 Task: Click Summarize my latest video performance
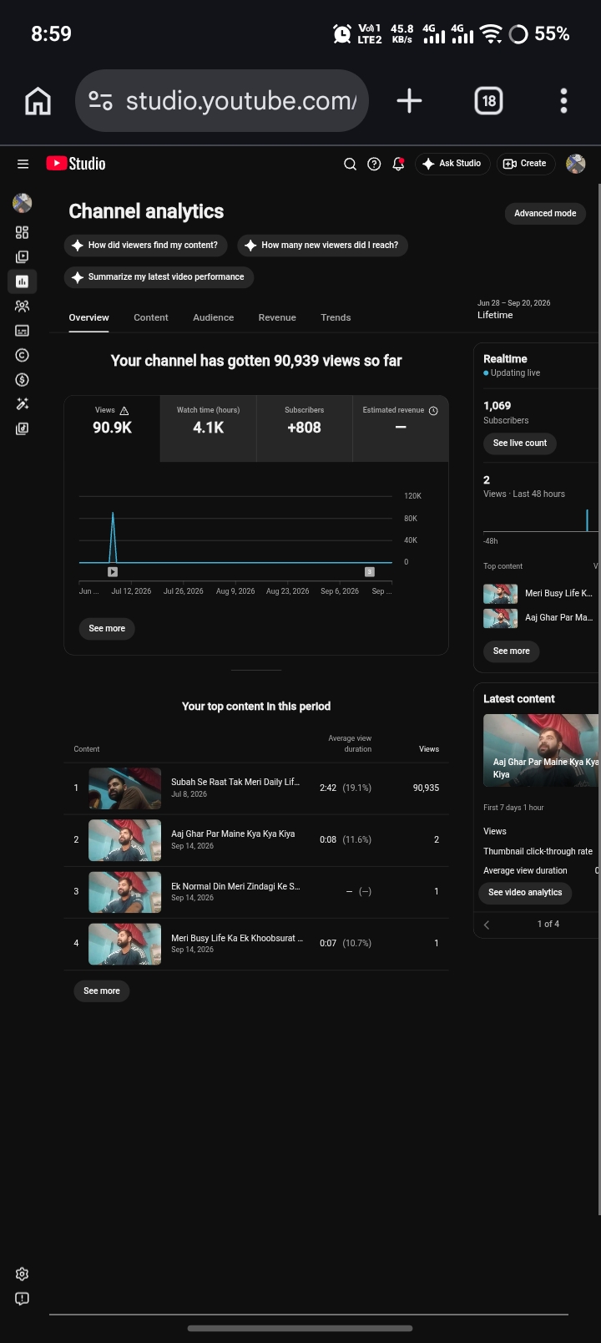pyautogui.click(x=159, y=277)
